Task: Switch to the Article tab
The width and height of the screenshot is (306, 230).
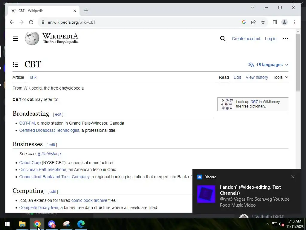Action: click(x=18, y=77)
